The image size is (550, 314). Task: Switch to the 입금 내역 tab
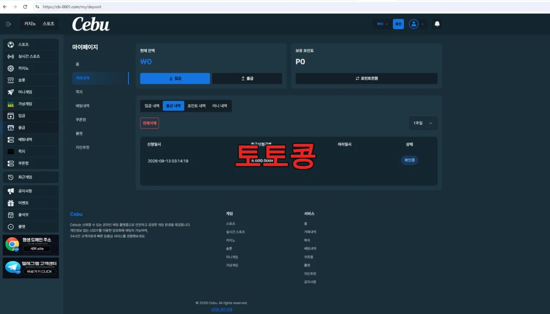[152, 106]
